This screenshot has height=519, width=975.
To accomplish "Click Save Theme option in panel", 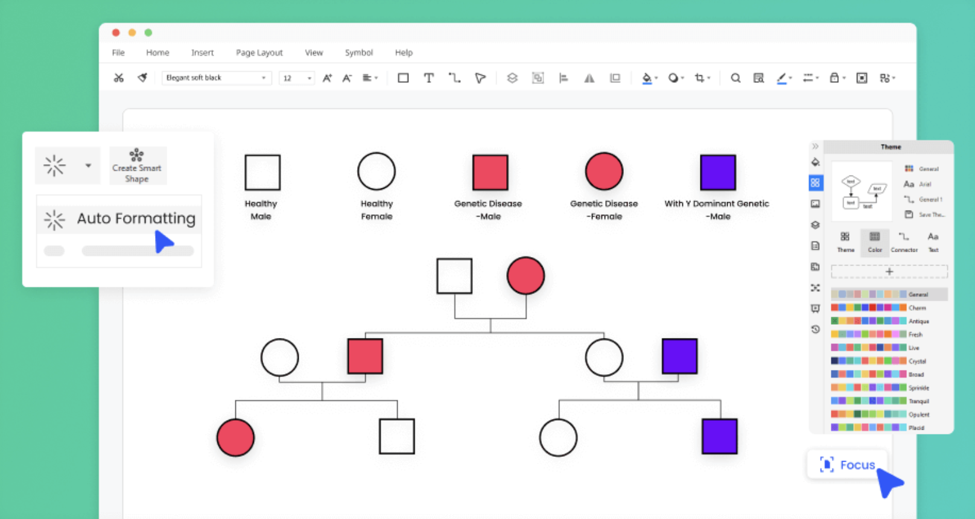I will pos(924,214).
